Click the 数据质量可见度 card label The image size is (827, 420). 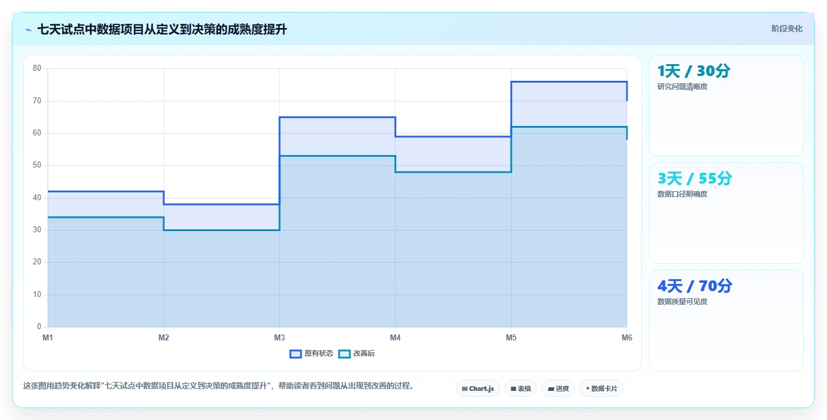point(682,302)
